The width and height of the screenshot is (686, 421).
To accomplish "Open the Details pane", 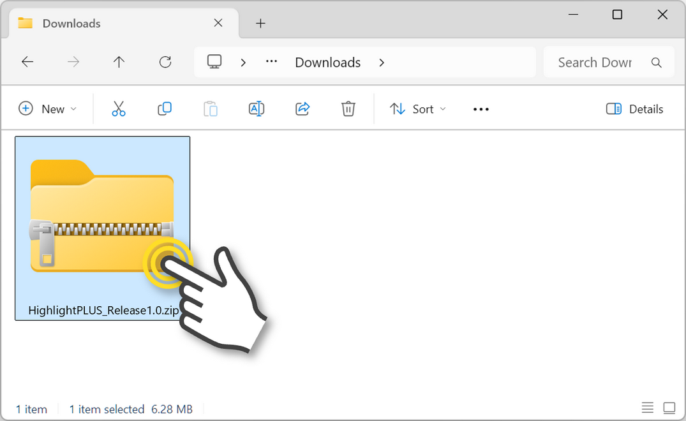I will coord(634,108).
